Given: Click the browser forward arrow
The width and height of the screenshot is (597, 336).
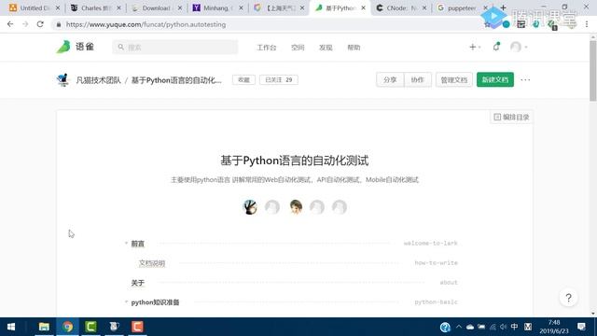Looking at the screenshot, I should (x=25, y=24).
